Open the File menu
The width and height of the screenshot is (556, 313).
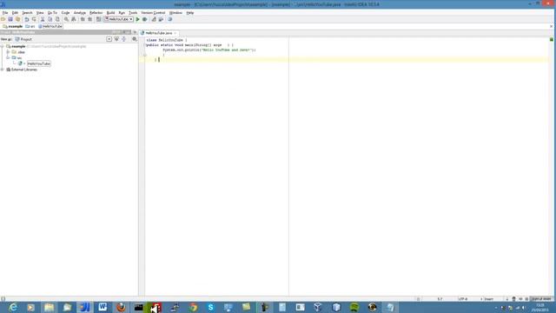tap(5, 13)
